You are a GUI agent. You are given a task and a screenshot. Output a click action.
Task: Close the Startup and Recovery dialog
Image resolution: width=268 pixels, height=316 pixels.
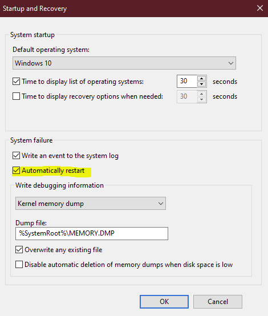point(260,8)
